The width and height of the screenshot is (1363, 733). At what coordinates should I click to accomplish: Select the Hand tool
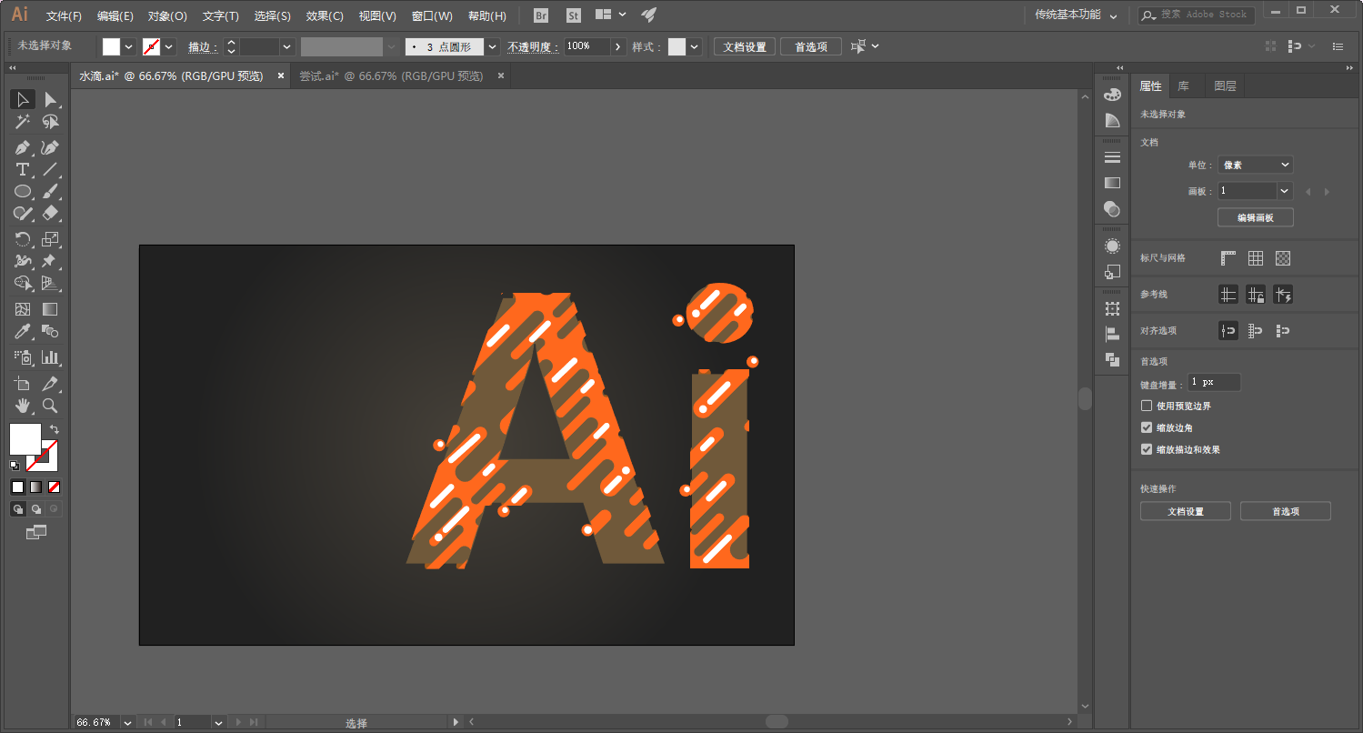[23, 406]
